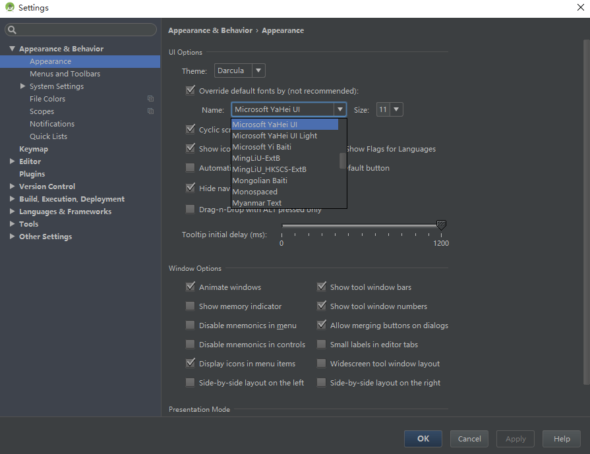The height and width of the screenshot is (454, 590).
Task: Enable Show memory indicator
Action: [x=191, y=306]
